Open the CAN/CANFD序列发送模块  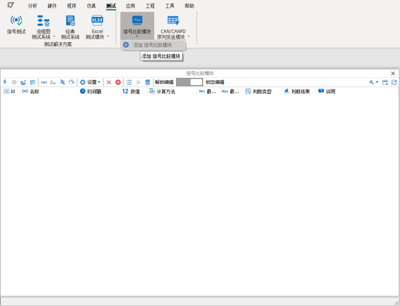point(172,25)
